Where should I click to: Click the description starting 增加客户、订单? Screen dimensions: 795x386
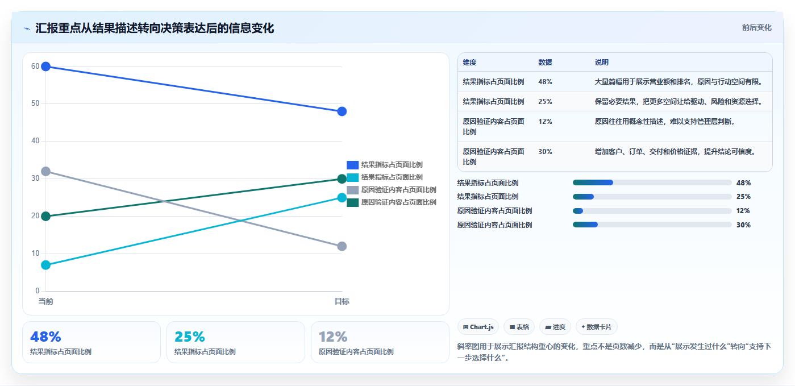pyautogui.click(x=675, y=152)
